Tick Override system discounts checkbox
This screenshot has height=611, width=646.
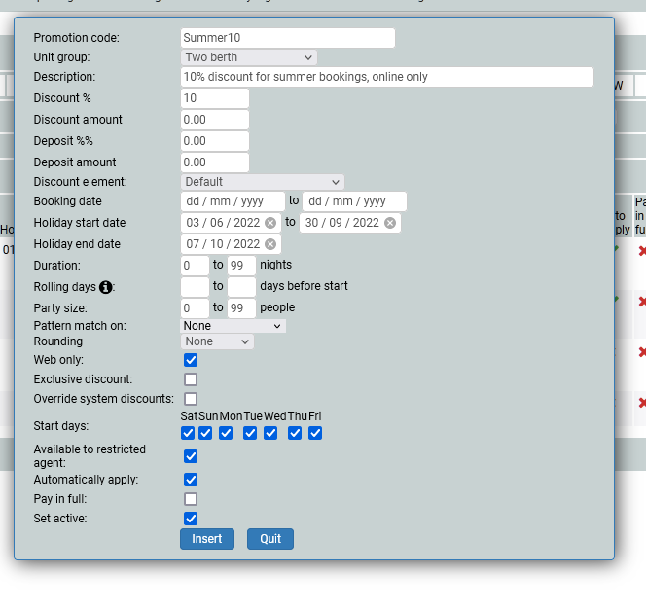pos(191,399)
